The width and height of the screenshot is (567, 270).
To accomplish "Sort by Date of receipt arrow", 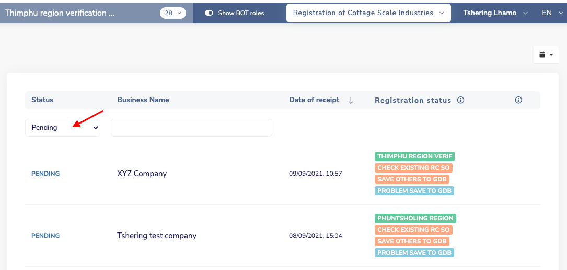I will [351, 100].
